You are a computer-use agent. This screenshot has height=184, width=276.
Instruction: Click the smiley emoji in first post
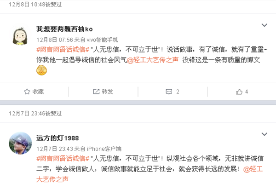41,70
